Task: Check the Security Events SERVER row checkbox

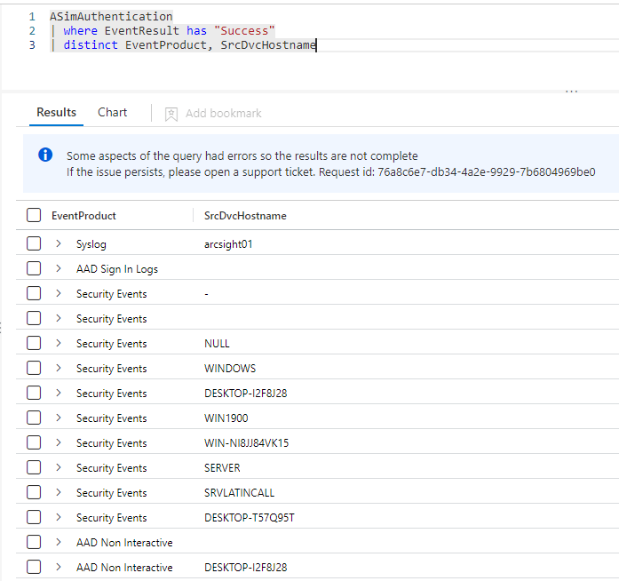Action: coord(34,467)
